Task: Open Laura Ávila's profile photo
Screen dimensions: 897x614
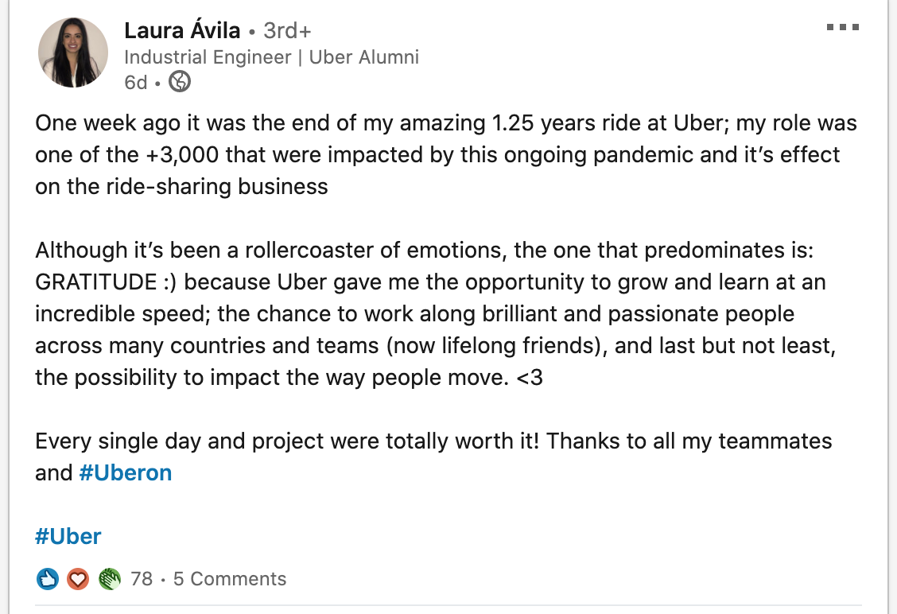Action: tap(73, 52)
